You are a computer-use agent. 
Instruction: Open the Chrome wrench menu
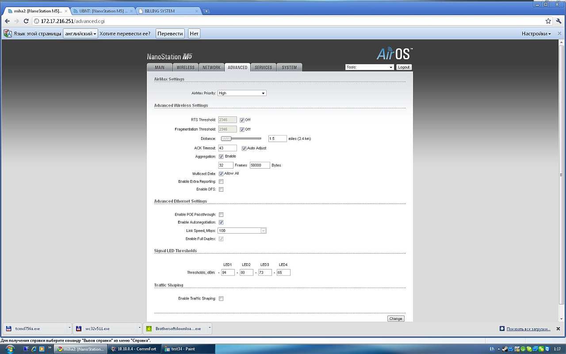point(559,21)
